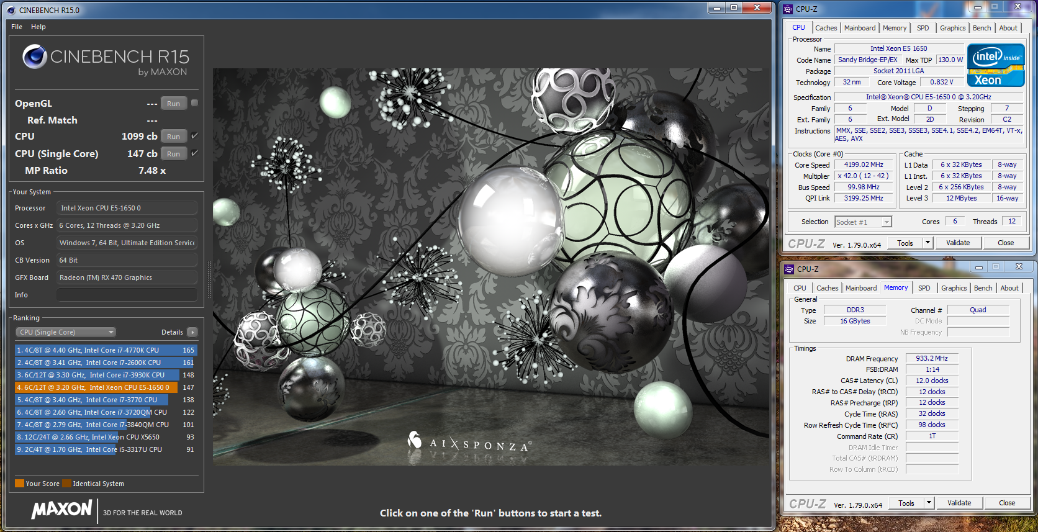Click the empty Info input field
This screenshot has height=532, width=1038.
click(x=127, y=295)
